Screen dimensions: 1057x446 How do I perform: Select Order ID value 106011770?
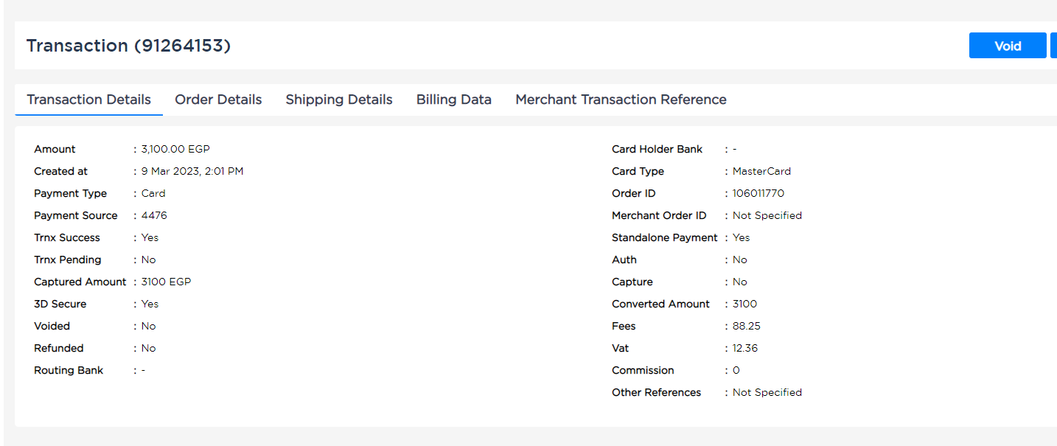pyautogui.click(x=758, y=193)
